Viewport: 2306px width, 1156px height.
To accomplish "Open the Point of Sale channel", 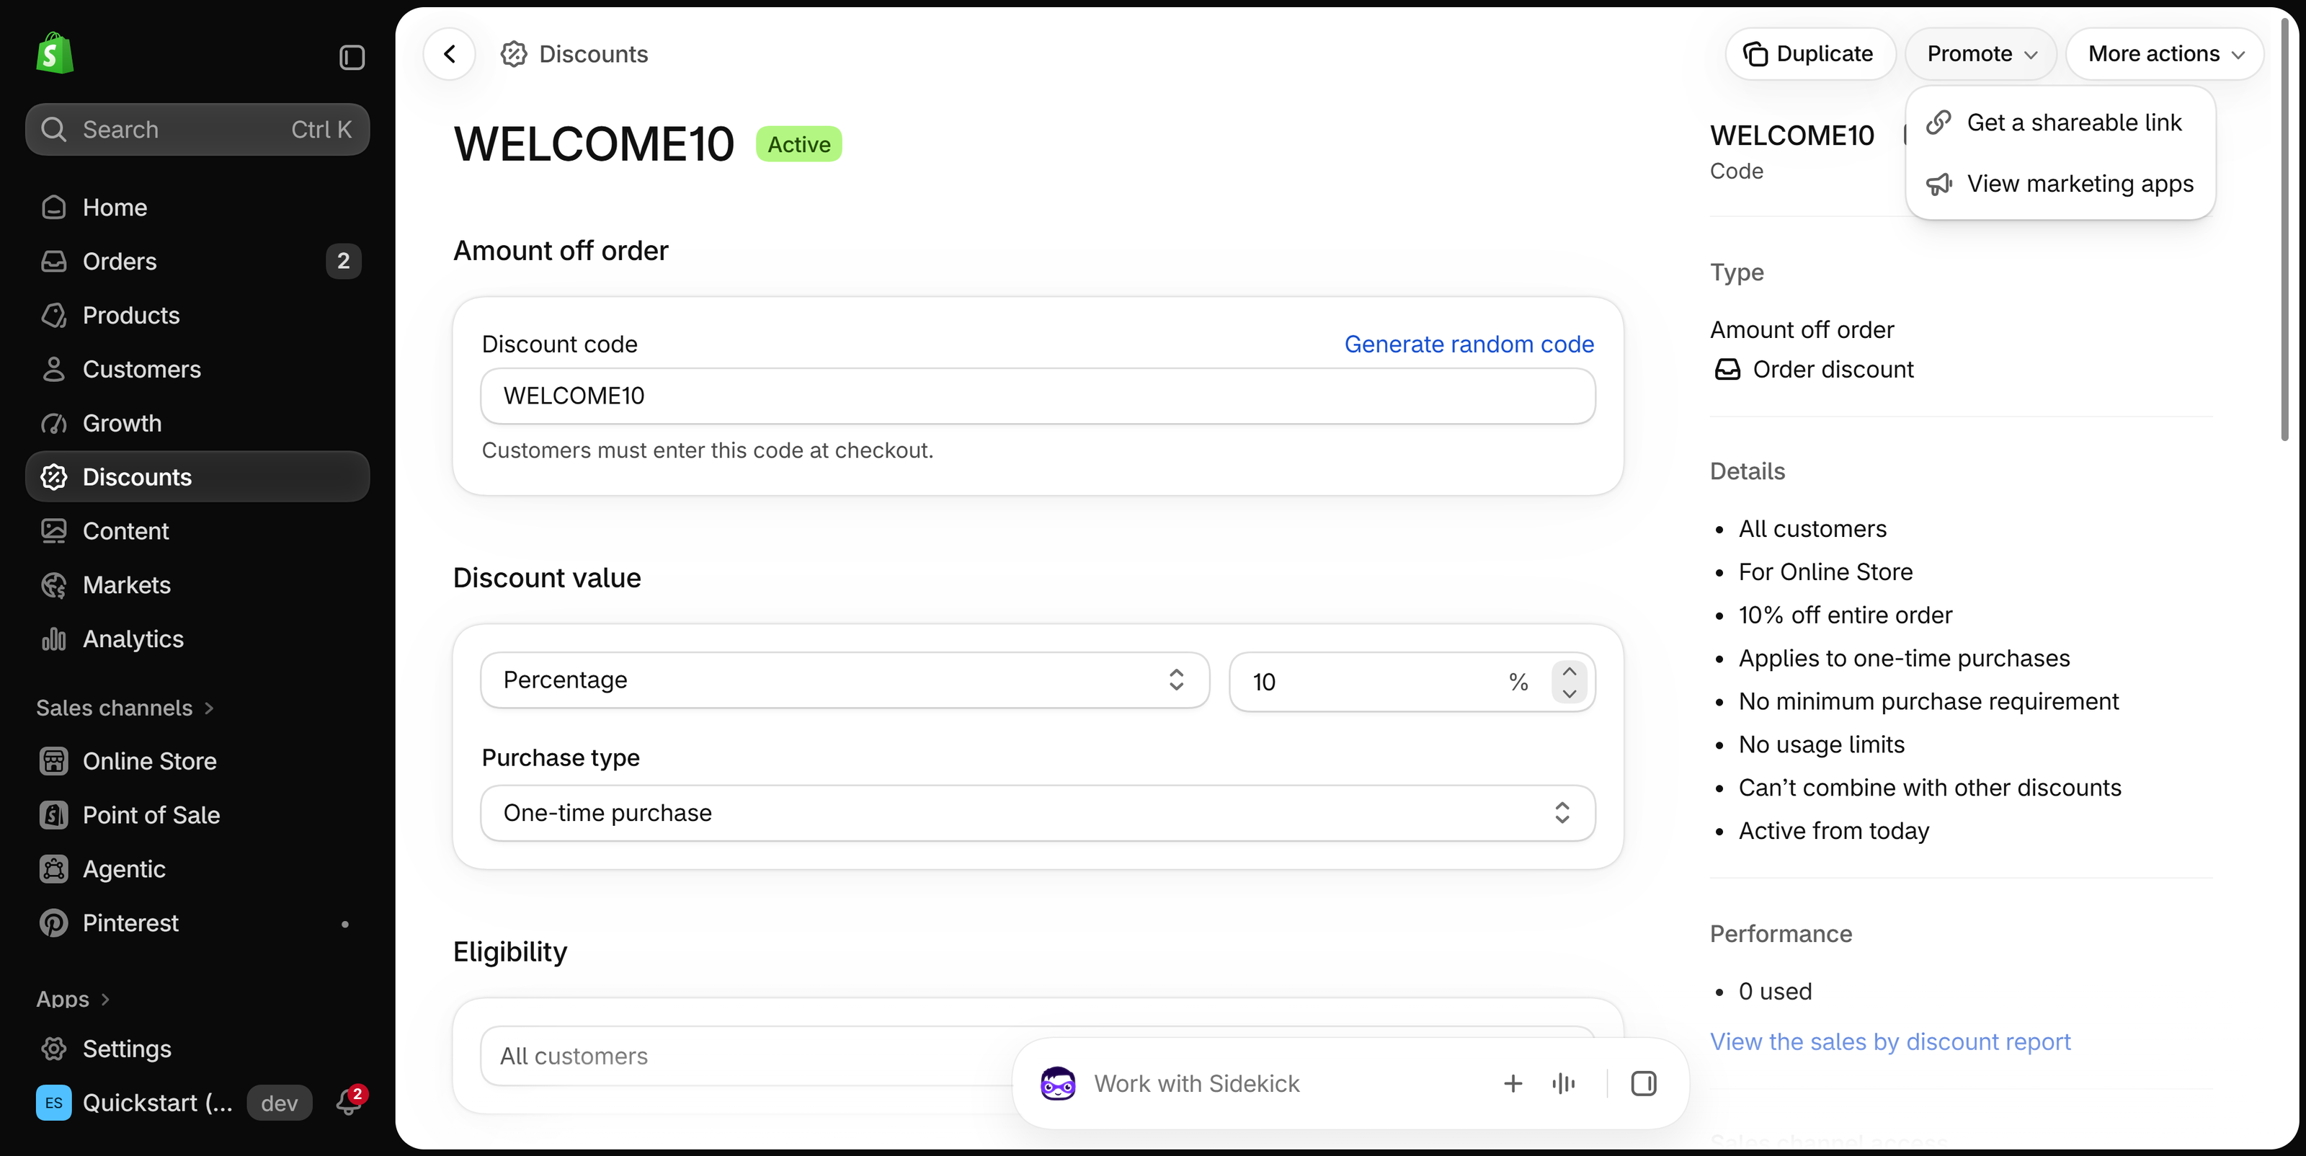I will [x=197, y=815].
